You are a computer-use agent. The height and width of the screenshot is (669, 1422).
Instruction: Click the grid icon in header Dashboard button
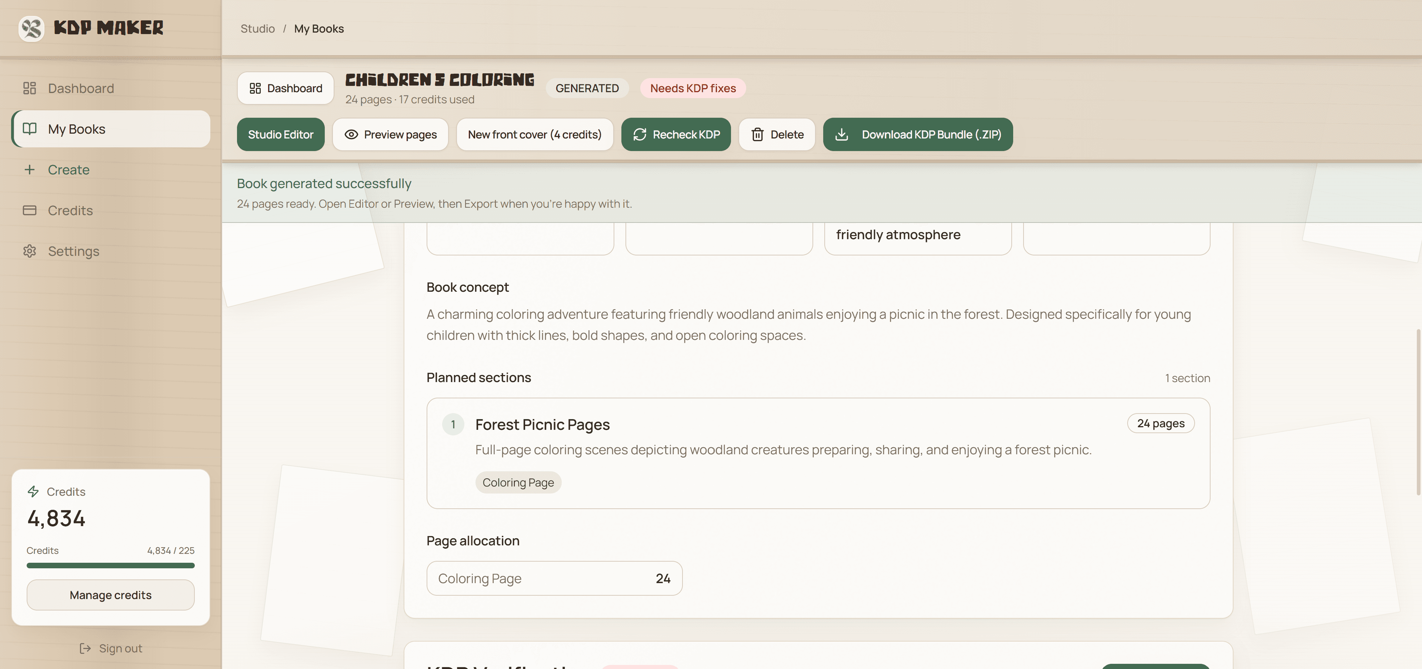tap(255, 88)
